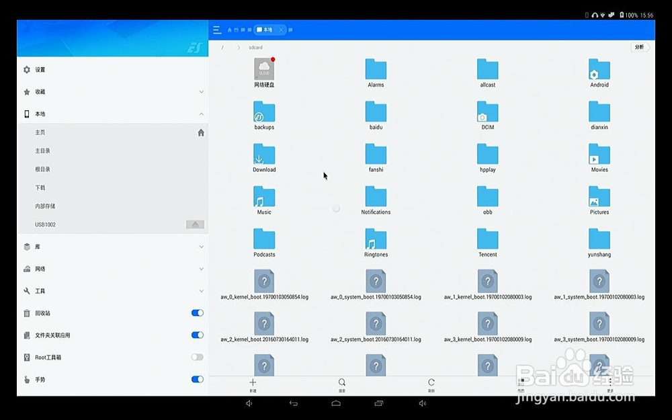Select aw_1_kernel_boot.19700102080003.log file
Image resolution: width=672 pixels, height=420 pixels.
click(488, 284)
